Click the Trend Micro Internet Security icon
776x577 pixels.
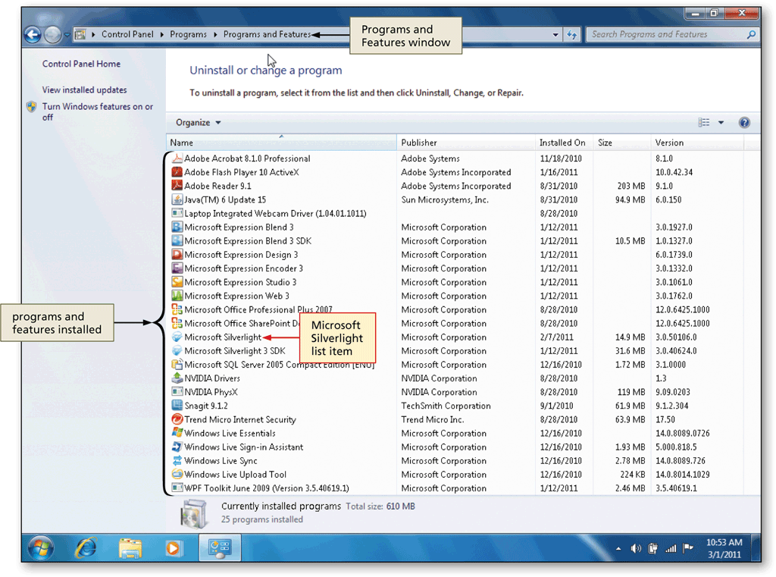coord(177,419)
